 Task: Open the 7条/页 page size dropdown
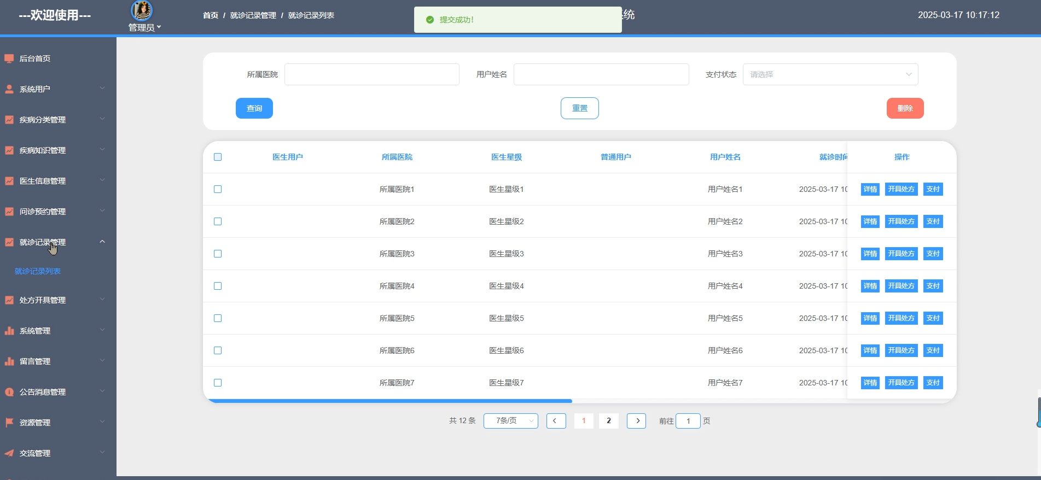[x=511, y=421]
